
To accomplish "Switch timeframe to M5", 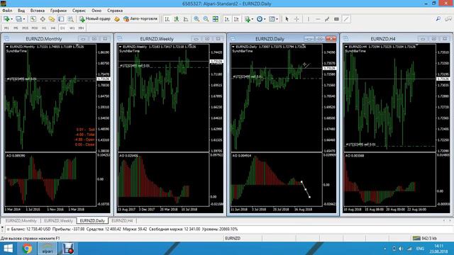I will [x=16, y=28].
